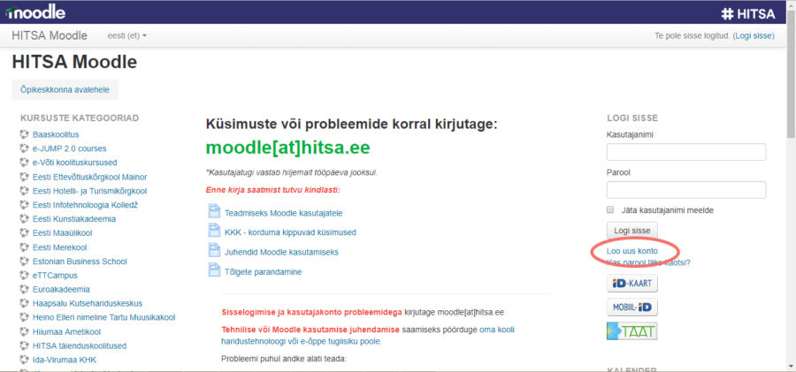The height and width of the screenshot is (372, 796).
Task: Open the Eesti Maaülikool link
Action: [x=63, y=233]
